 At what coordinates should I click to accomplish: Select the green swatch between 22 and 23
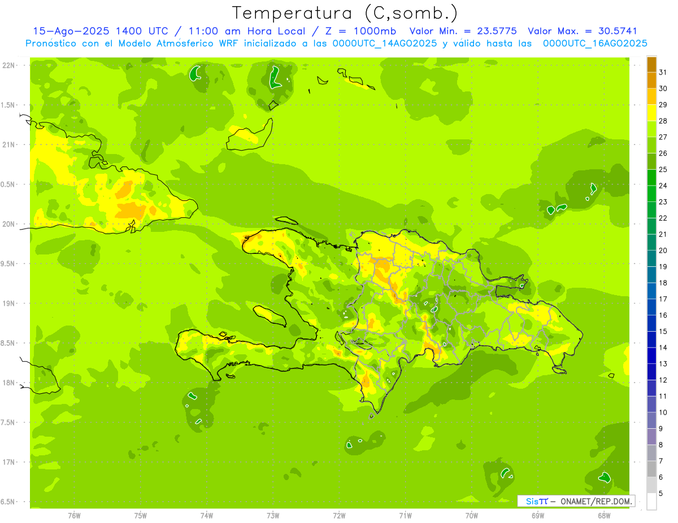[651, 210]
